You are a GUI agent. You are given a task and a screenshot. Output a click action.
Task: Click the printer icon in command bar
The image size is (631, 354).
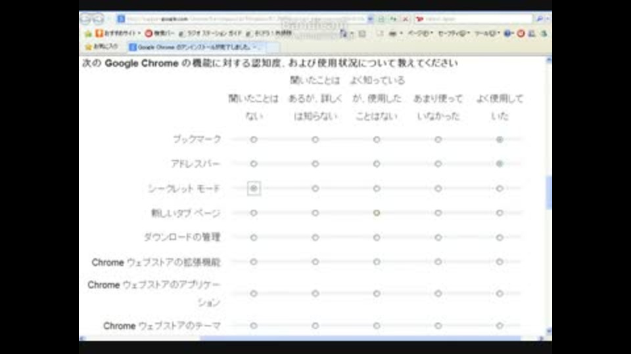(x=393, y=33)
